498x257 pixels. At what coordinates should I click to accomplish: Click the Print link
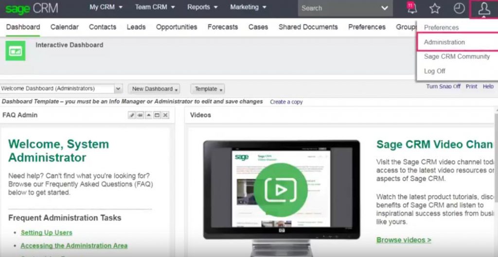tap(472, 87)
